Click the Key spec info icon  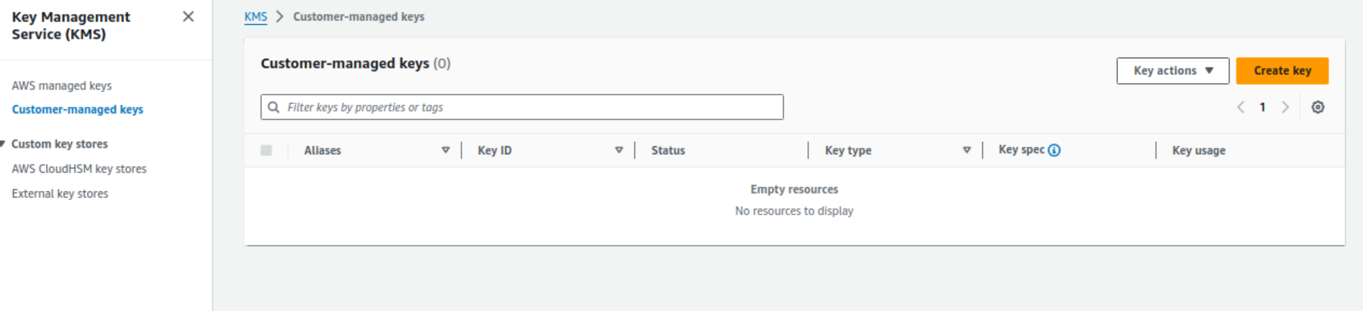click(x=1054, y=150)
